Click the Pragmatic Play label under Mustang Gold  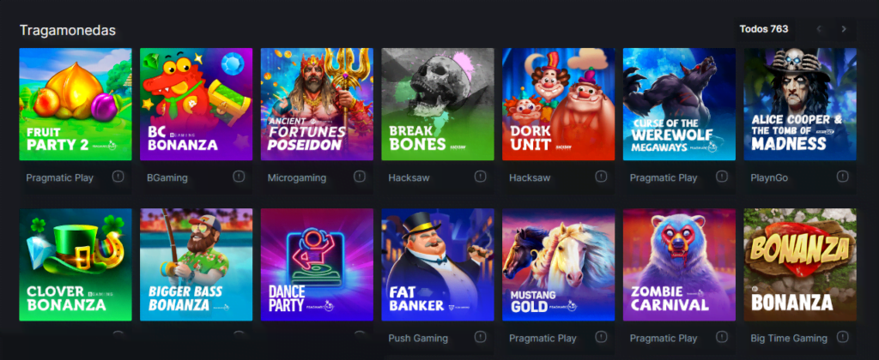coord(543,339)
